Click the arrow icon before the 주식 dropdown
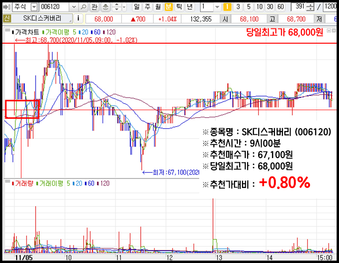The height and width of the screenshot is (263, 339). pos(6,7)
